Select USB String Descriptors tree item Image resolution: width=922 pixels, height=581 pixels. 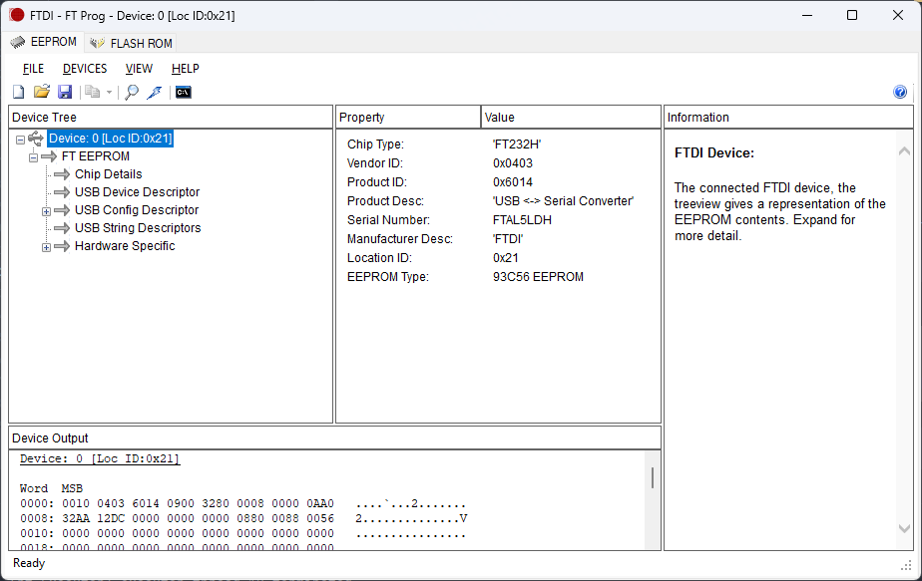(x=138, y=228)
